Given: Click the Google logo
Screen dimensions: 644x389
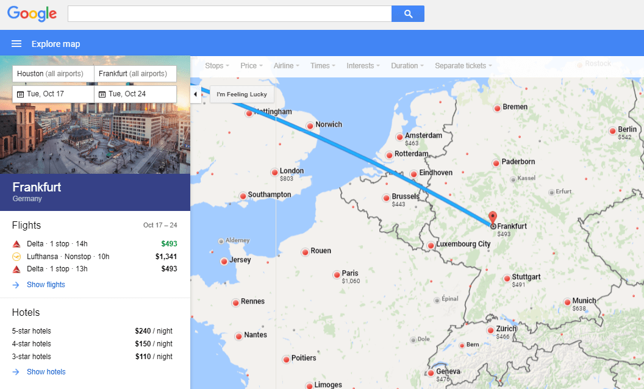Looking at the screenshot, I should pyautogui.click(x=32, y=13).
